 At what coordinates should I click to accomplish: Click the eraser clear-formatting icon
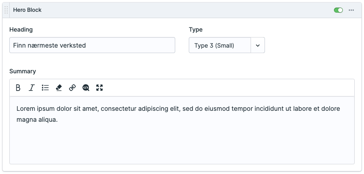click(x=59, y=88)
